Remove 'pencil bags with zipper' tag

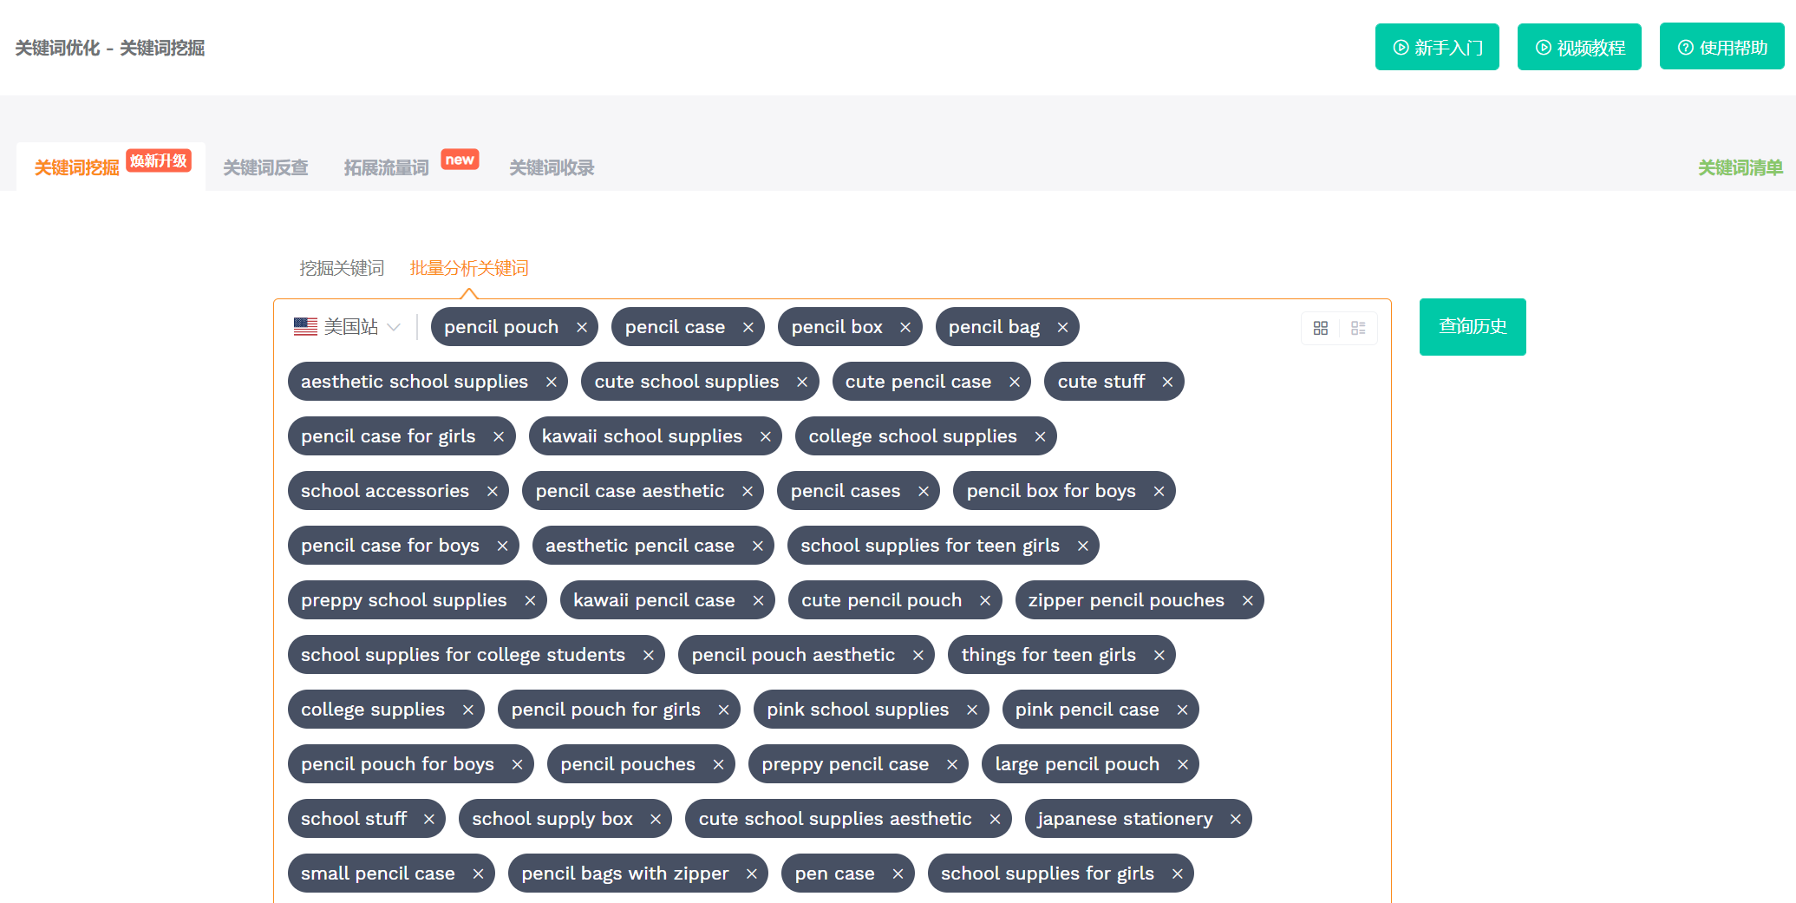click(752, 874)
